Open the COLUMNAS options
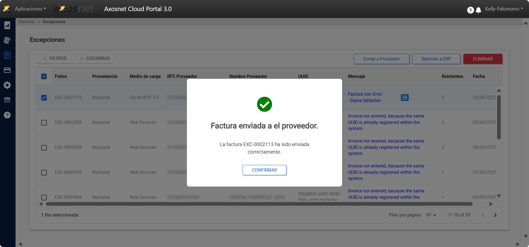 (95, 58)
